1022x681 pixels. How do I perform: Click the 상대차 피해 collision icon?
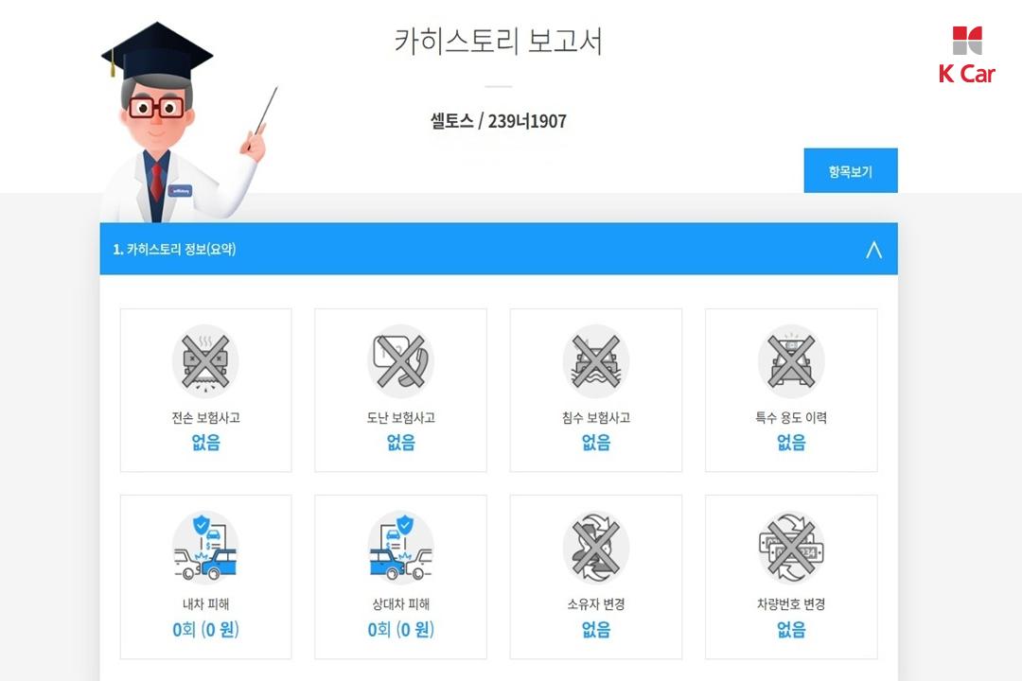(400, 548)
